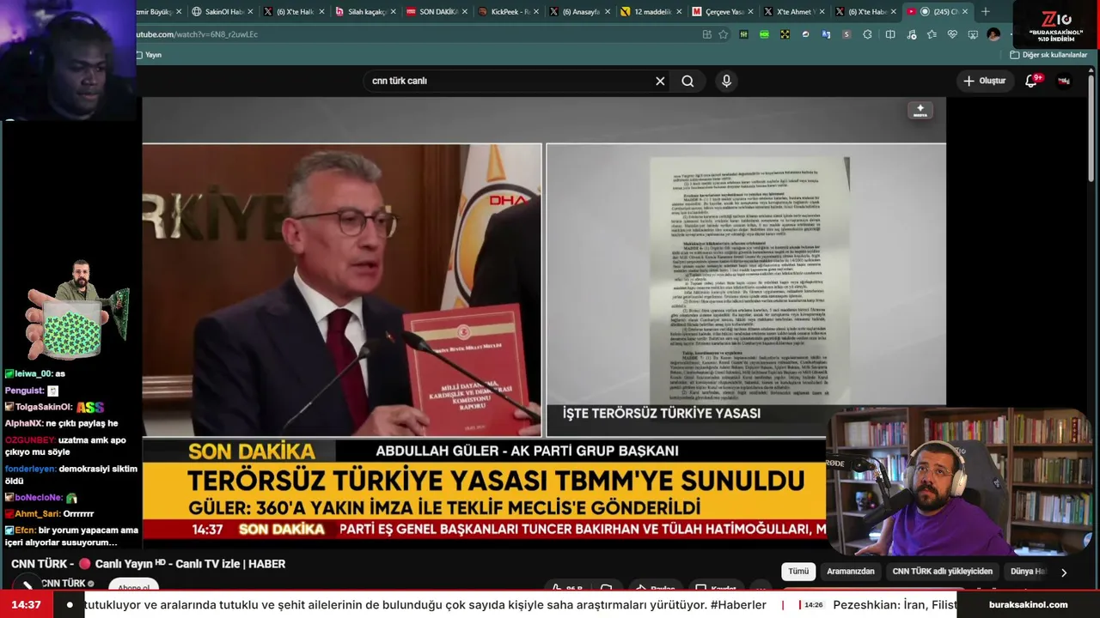Start voice search with the microphone icon
The width and height of the screenshot is (1100, 618).
click(726, 81)
